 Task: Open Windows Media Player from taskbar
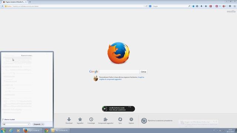[x=18, y=130]
